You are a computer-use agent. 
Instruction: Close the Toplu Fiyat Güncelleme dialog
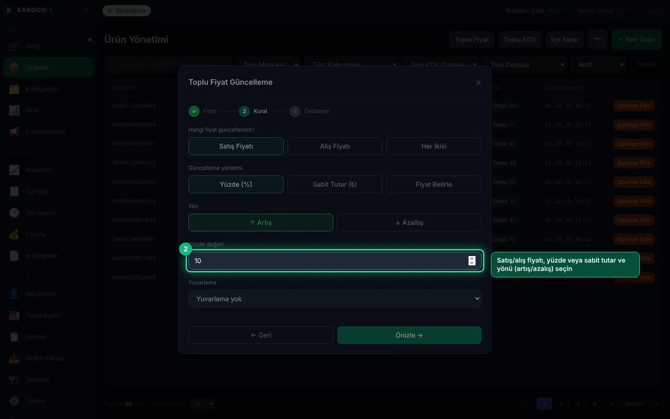point(478,82)
